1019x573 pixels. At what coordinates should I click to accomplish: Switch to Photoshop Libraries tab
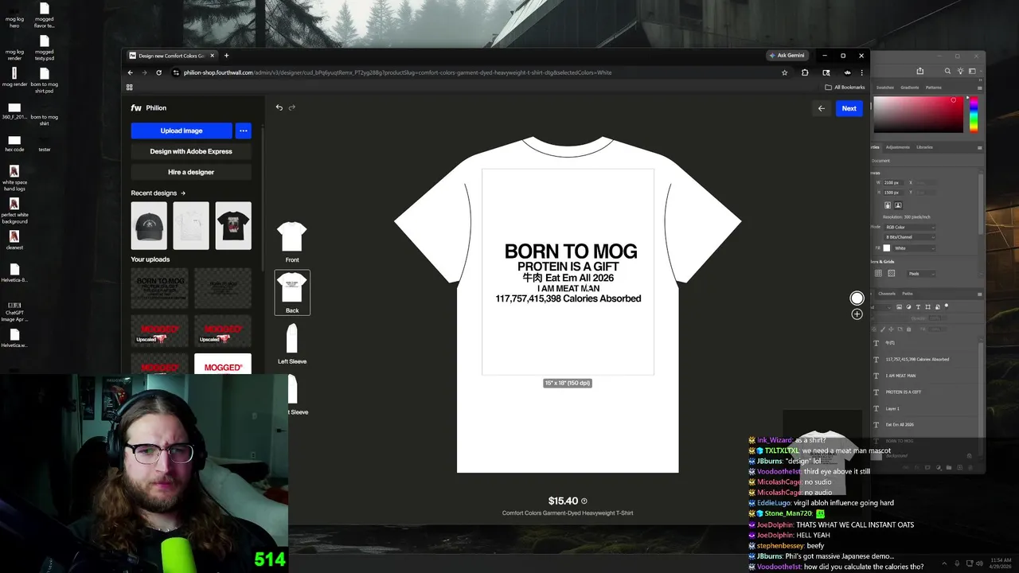pyautogui.click(x=924, y=147)
